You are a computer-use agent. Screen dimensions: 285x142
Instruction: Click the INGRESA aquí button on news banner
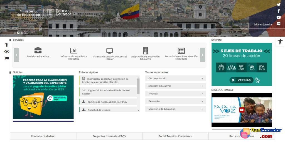click(57, 98)
